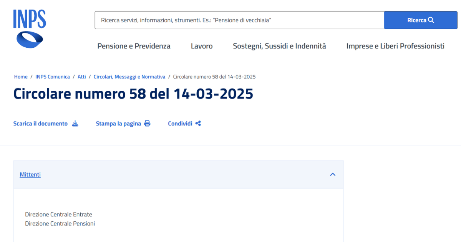Open Imprese e Liberi Professionisti menu
The image size is (461, 244).
point(395,46)
